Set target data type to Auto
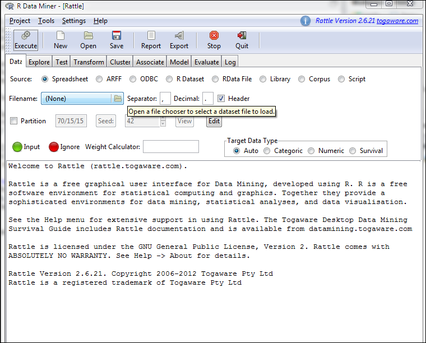 237,151
